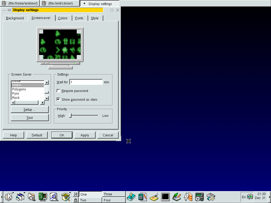Enable the Require password checkbox
Screen dimensions: 271x203
(x=58, y=91)
